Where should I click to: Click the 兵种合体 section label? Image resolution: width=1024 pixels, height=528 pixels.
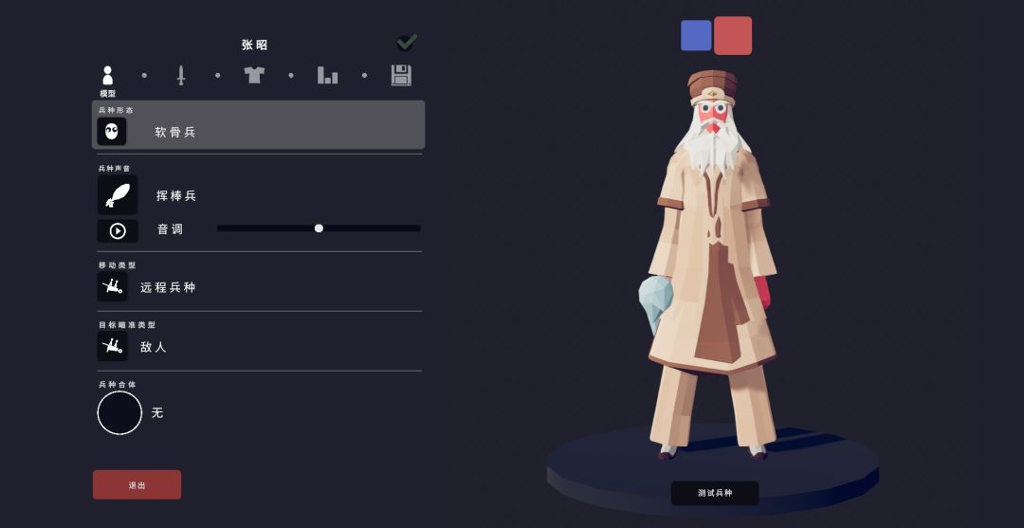tap(118, 385)
